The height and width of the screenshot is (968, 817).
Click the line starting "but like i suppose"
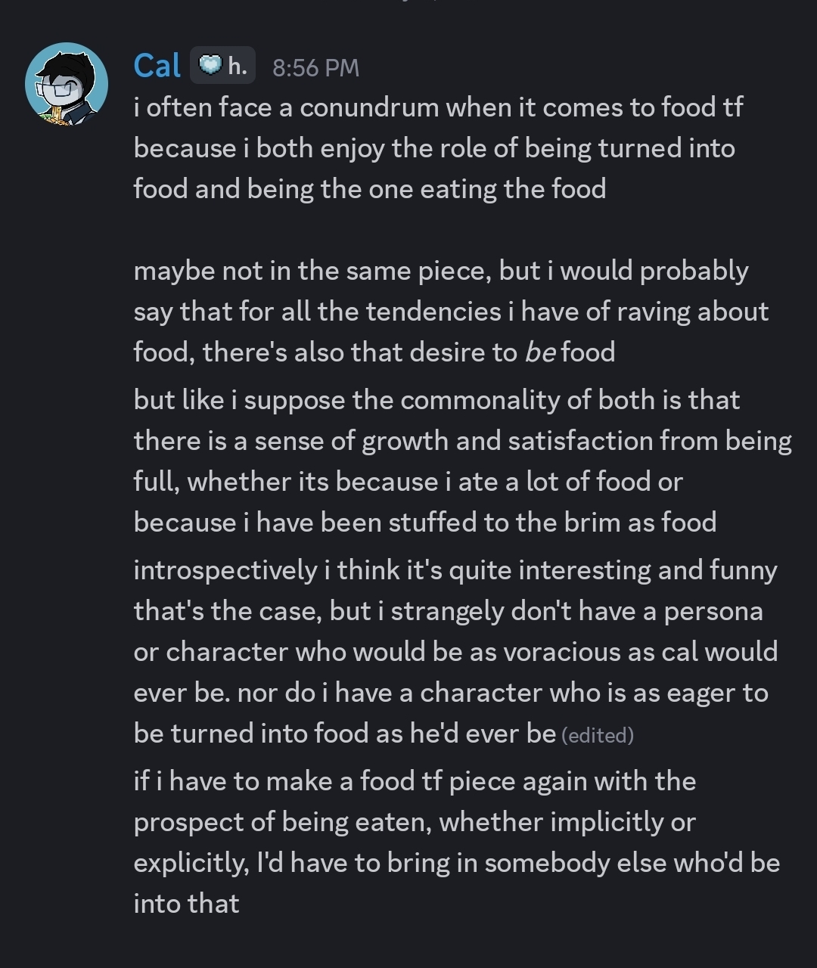click(x=436, y=400)
